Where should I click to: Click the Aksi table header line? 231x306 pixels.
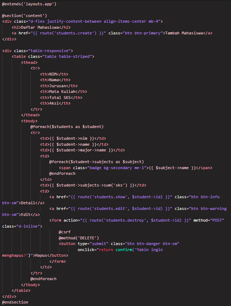55,104
